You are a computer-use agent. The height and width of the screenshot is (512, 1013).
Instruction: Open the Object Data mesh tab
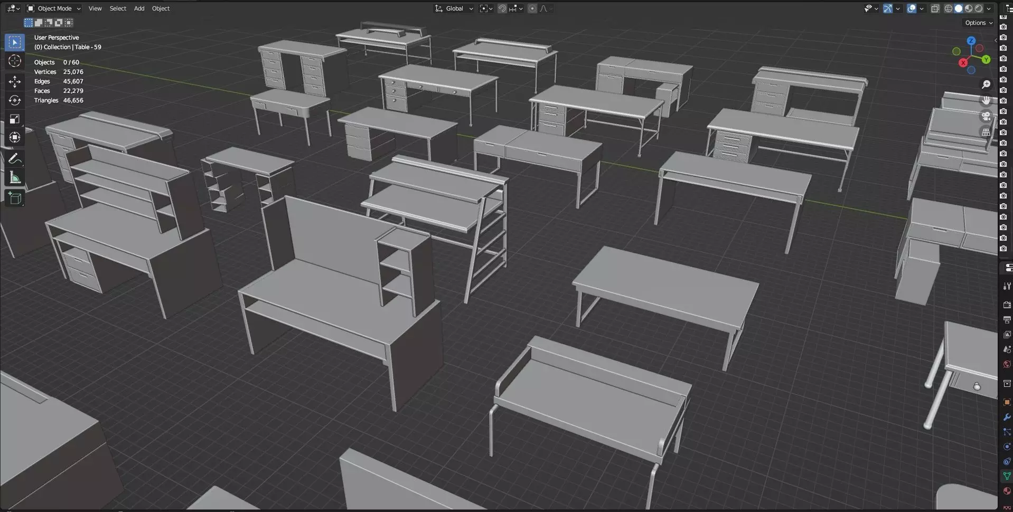1007,476
